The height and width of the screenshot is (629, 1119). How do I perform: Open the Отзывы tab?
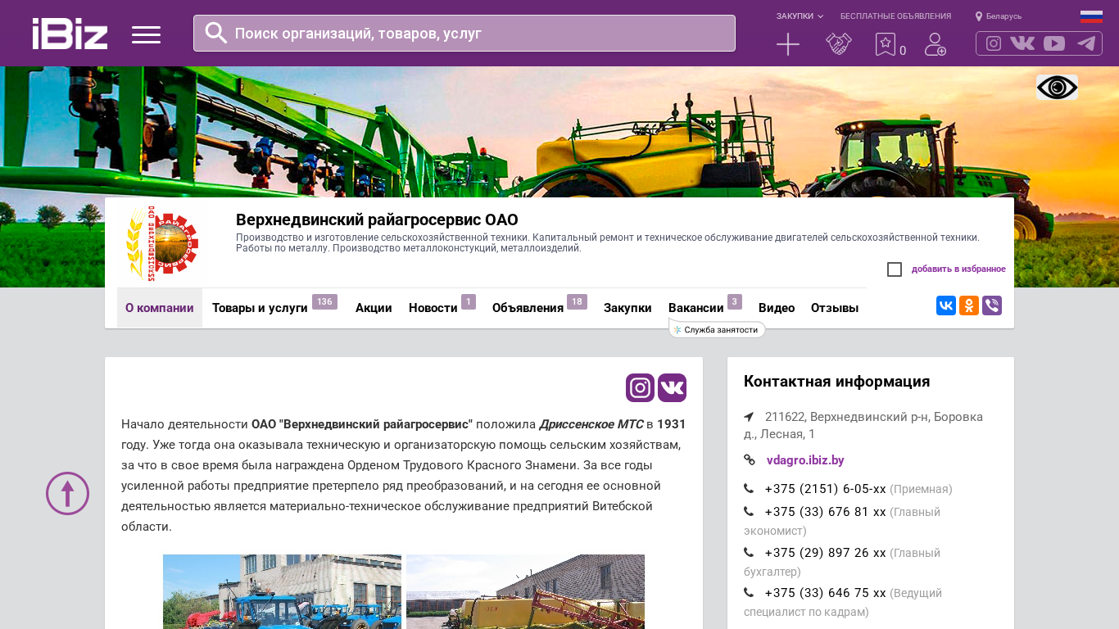835,308
